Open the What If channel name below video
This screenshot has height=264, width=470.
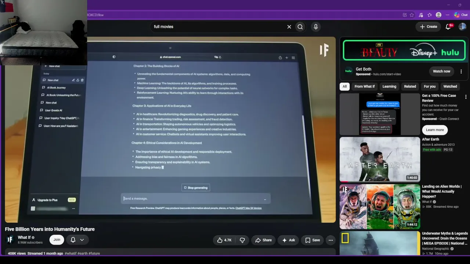tap(24, 237)
